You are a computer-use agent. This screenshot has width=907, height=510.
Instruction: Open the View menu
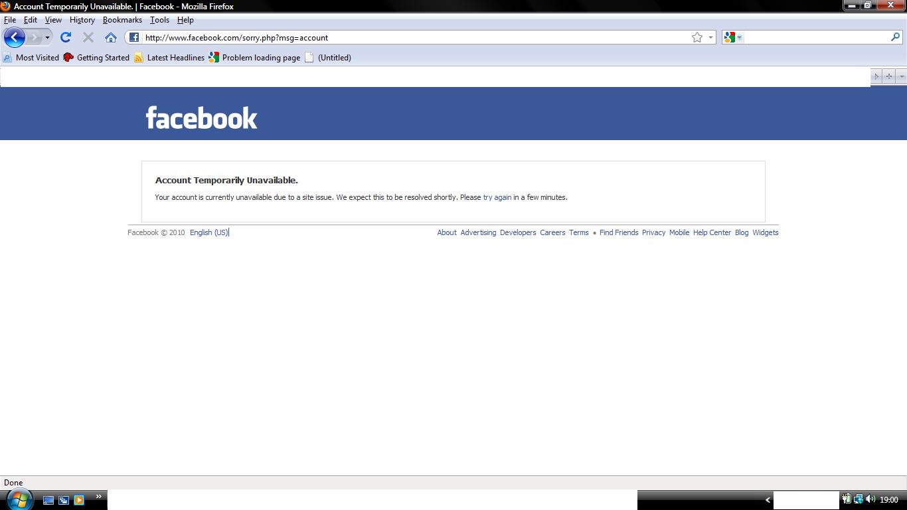click(x=53, y=20)
